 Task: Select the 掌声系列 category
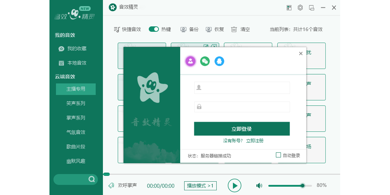click(x=76, y=118)
